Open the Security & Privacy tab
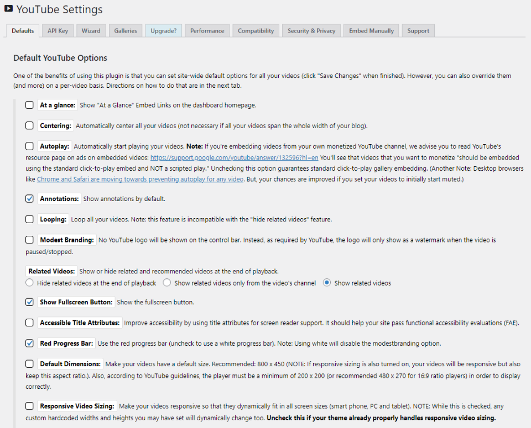 click(x=311, y=31)
